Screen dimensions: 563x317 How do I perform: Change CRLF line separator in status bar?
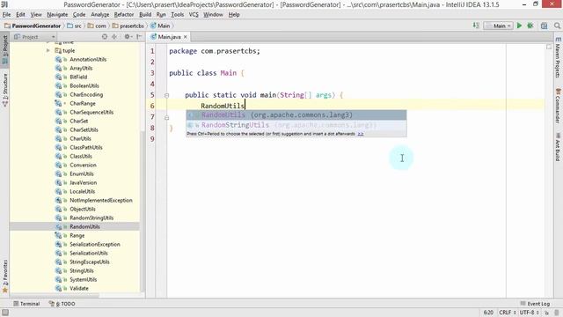[508, 313]
